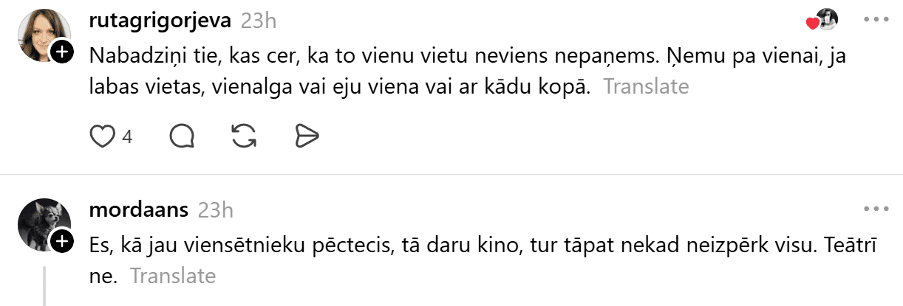Open more options for rutagrigorjeva's post

[875, 20]
